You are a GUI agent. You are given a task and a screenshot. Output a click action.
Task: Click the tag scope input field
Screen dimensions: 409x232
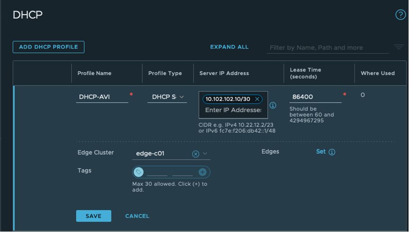point(182,172)
